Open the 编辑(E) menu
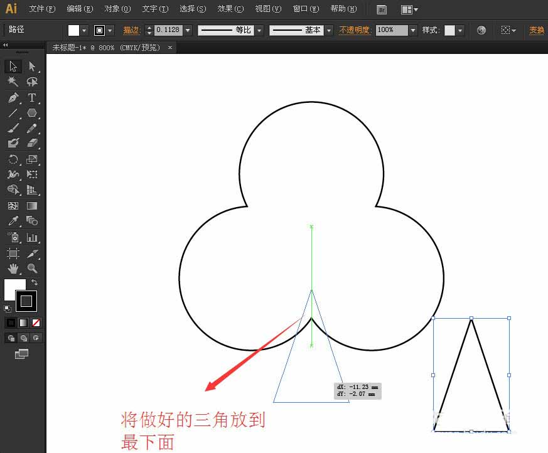The height and width of the screenshot is (453, 548). [80, 9]
